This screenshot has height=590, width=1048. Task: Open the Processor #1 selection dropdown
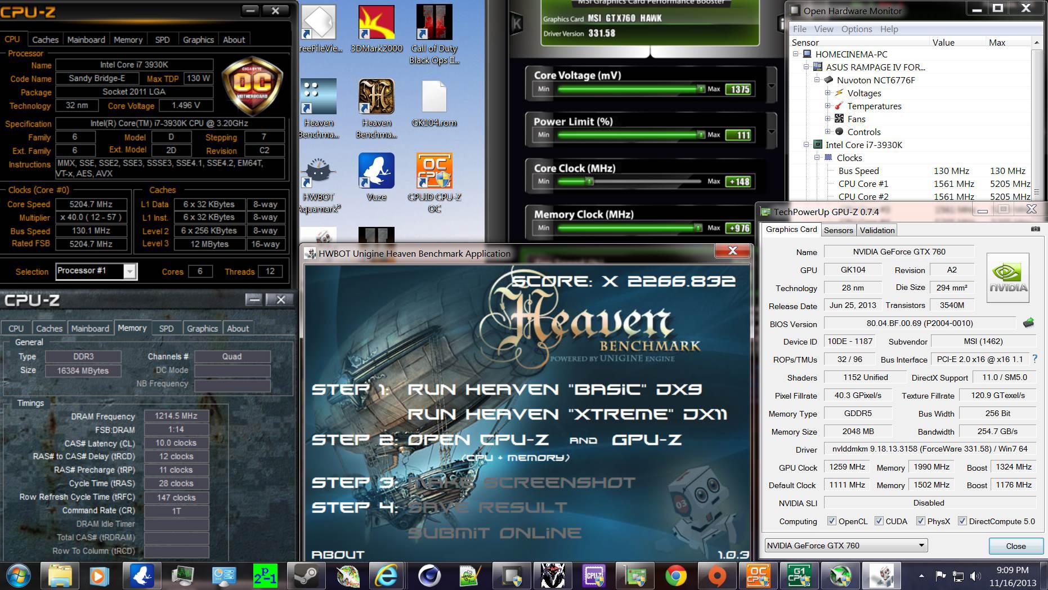click(x=96, y=271)
